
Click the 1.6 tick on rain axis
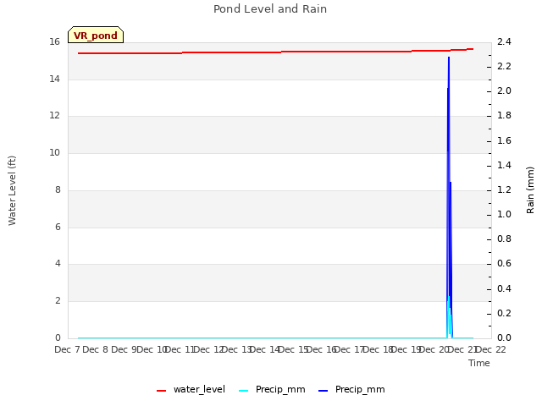point(504,141)
